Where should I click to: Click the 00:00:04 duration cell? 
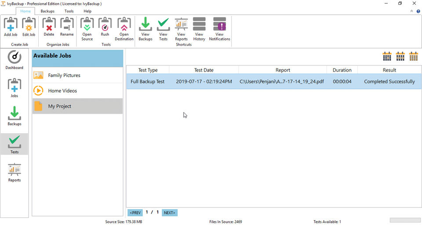point(342,82)
